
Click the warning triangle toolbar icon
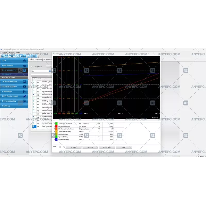[6, 56]
